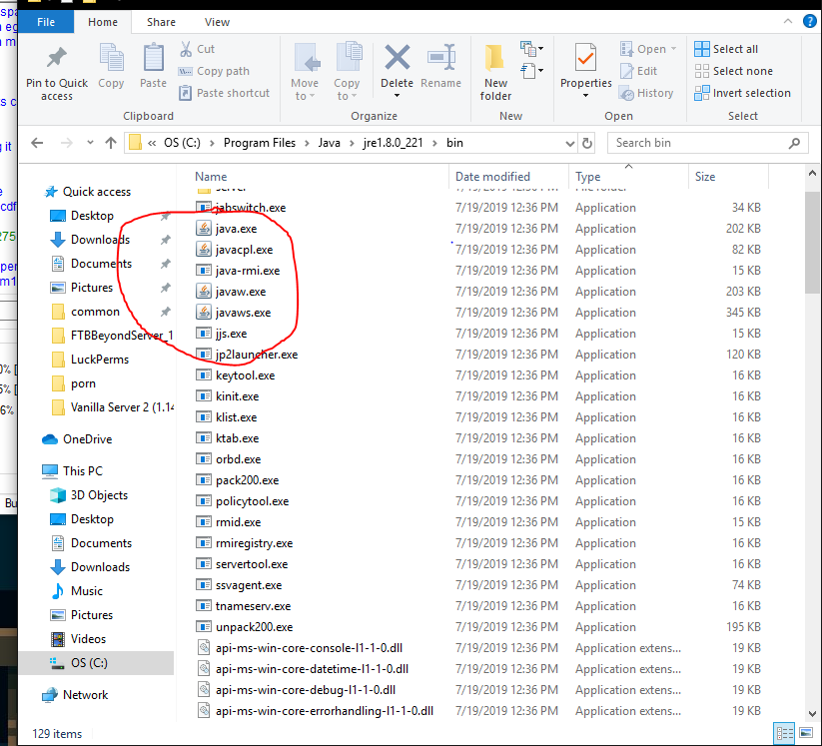The image size is (822, 746).
Task: Click the Rename icon in ribbon
Action: click(x=440, y=62)
